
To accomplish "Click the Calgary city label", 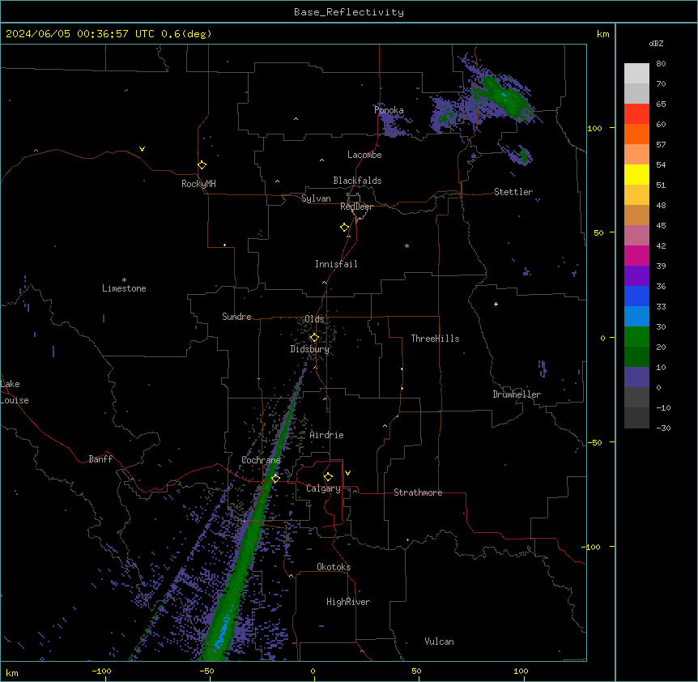I will 323,488.
